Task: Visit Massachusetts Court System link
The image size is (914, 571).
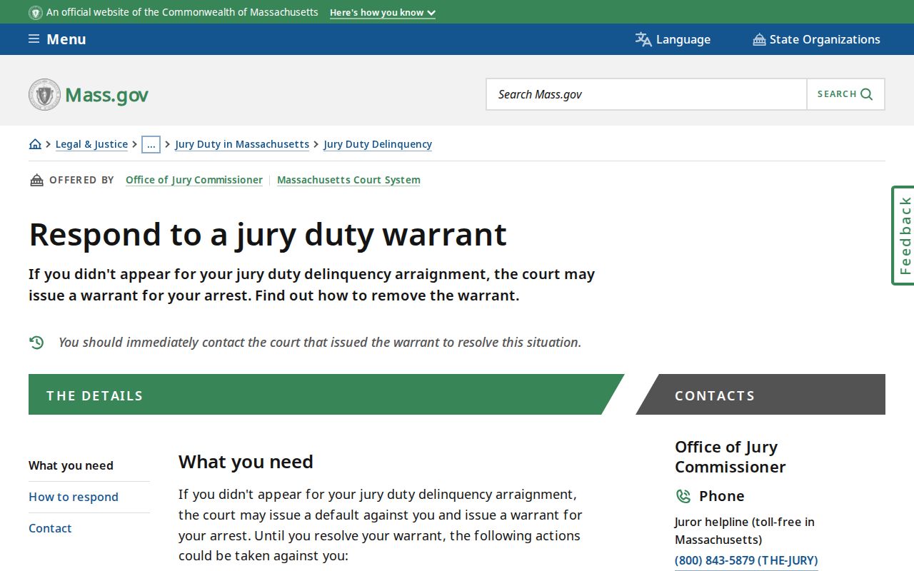Action: pos(348,180)
